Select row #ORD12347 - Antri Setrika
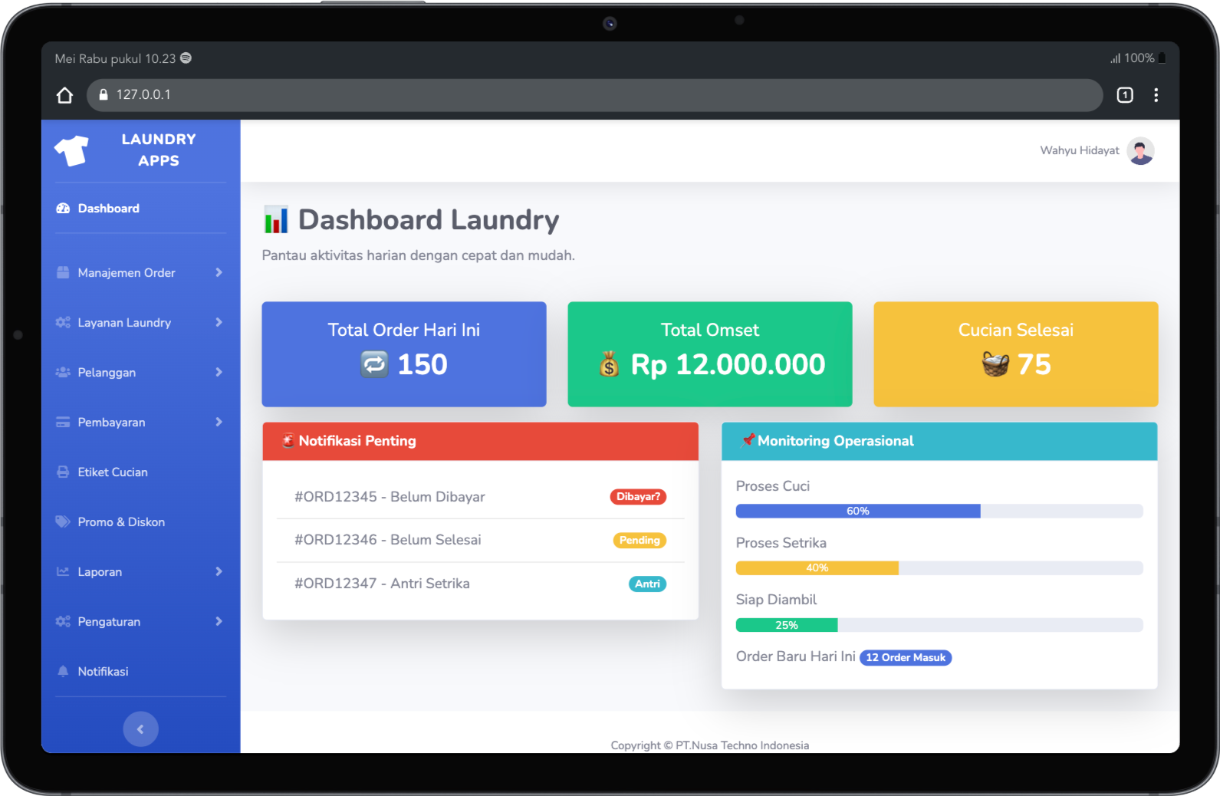 481,584
